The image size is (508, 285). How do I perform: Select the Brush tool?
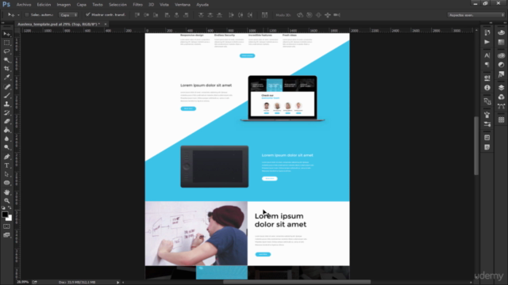point(6,95)
